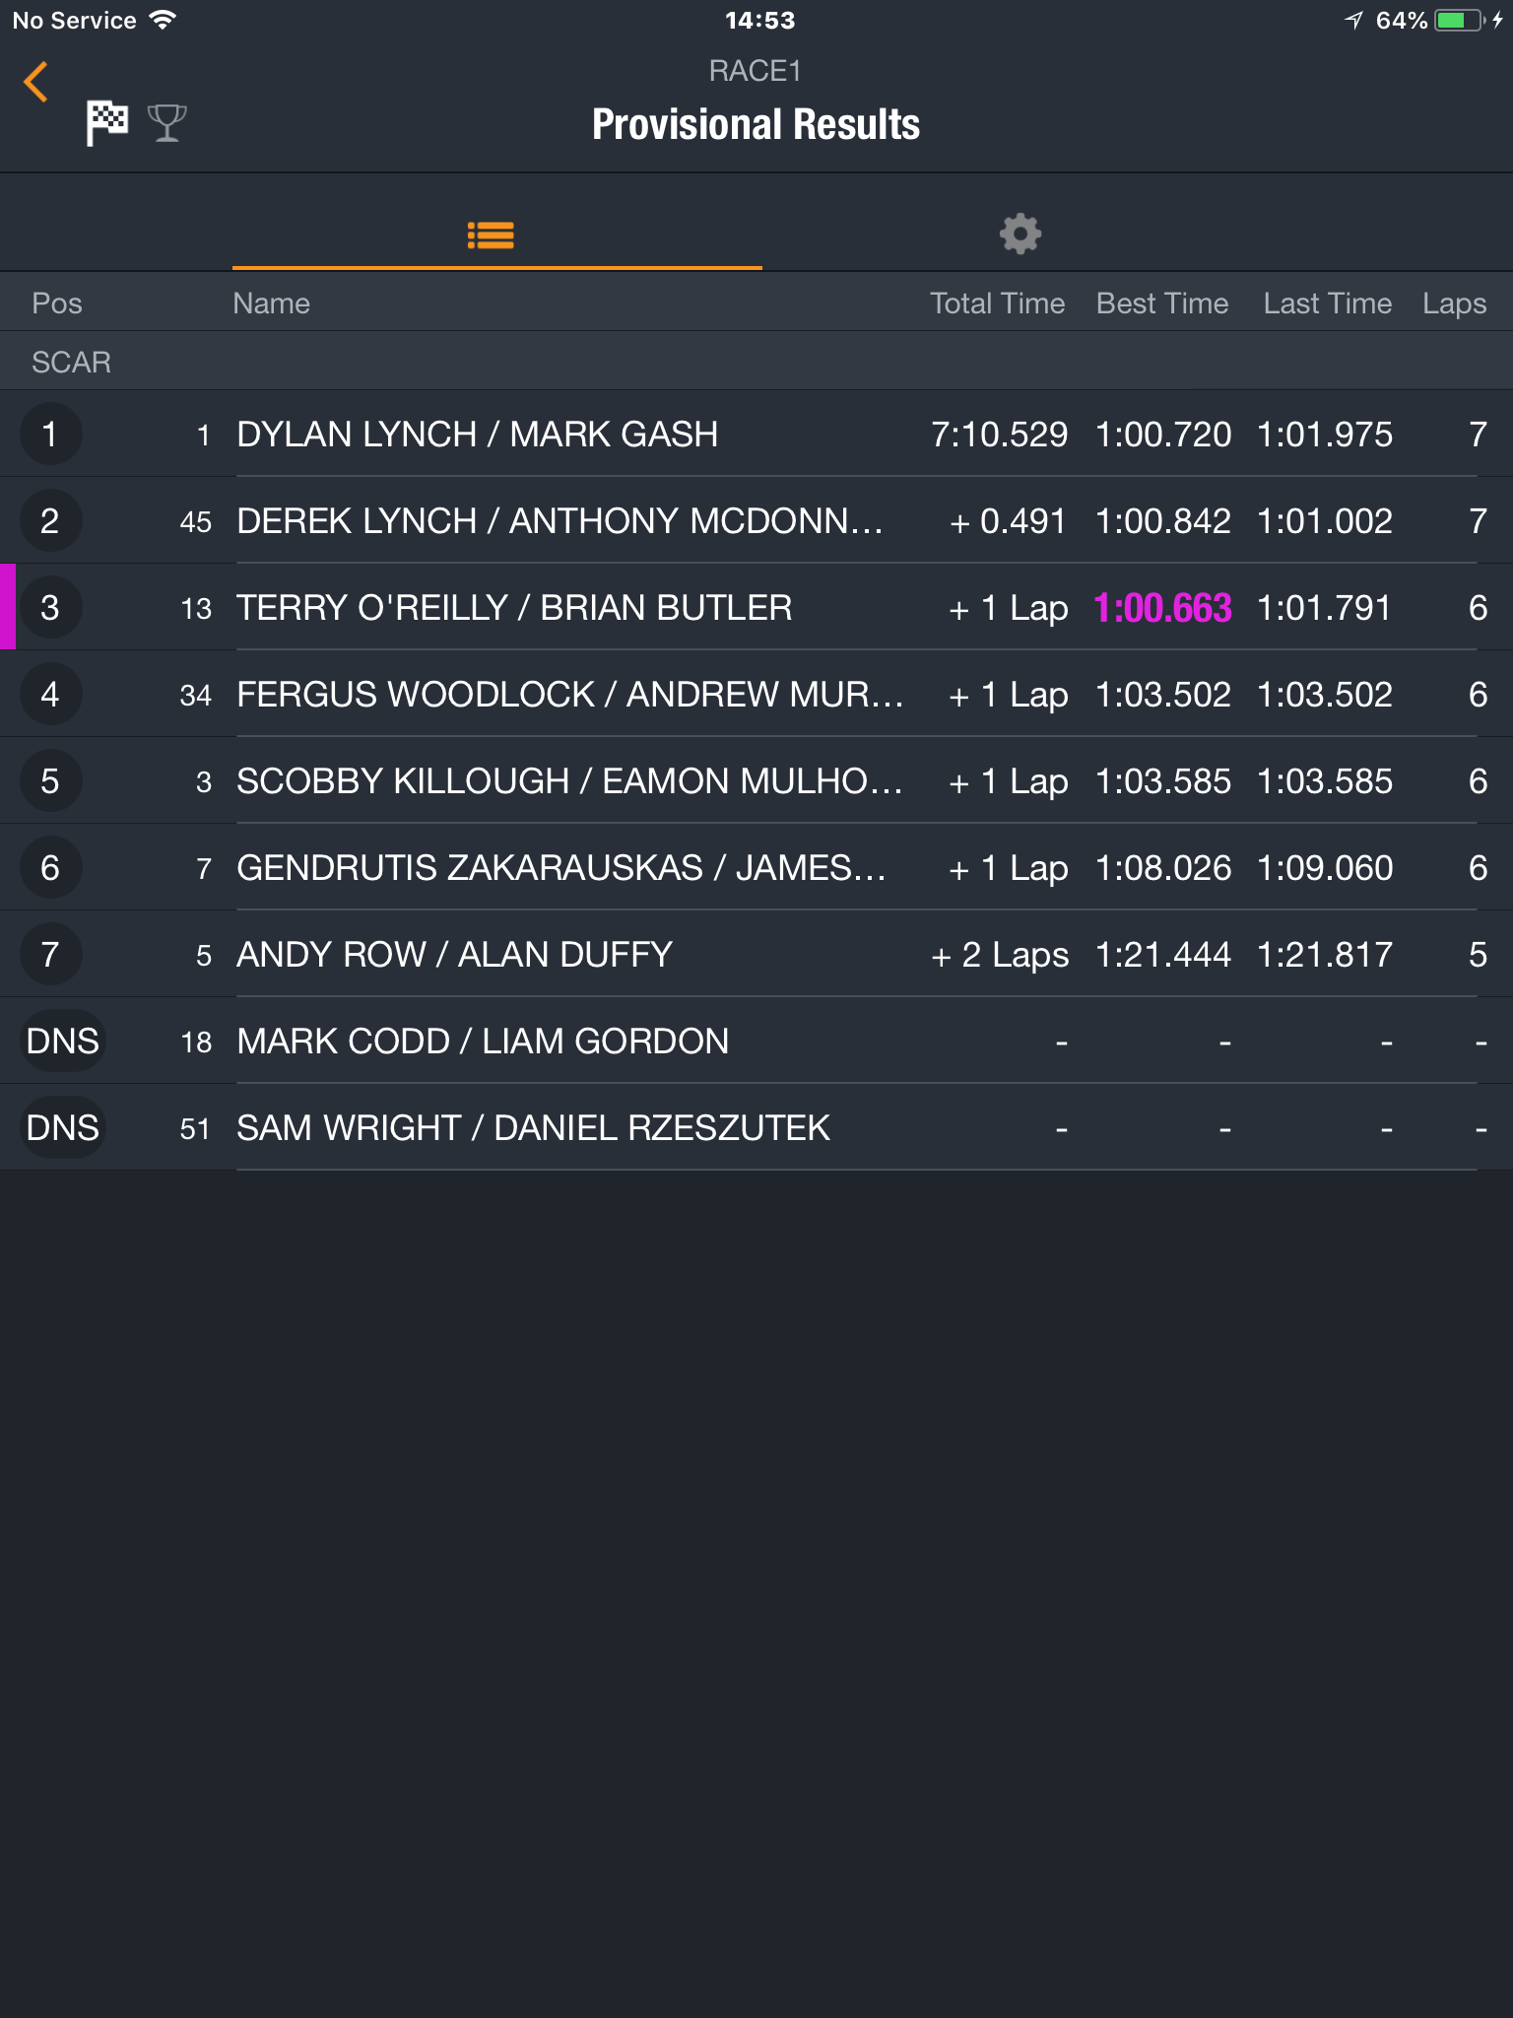Click the Last Time column header

(x=1327, y=303)
